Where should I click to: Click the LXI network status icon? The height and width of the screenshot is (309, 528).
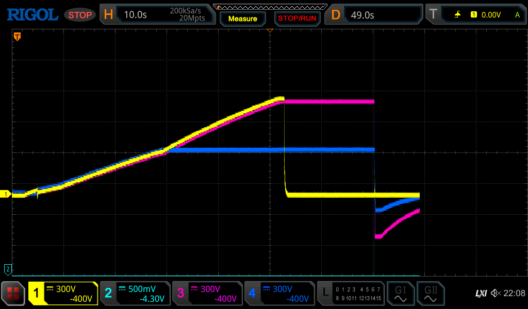coord(481,293)
